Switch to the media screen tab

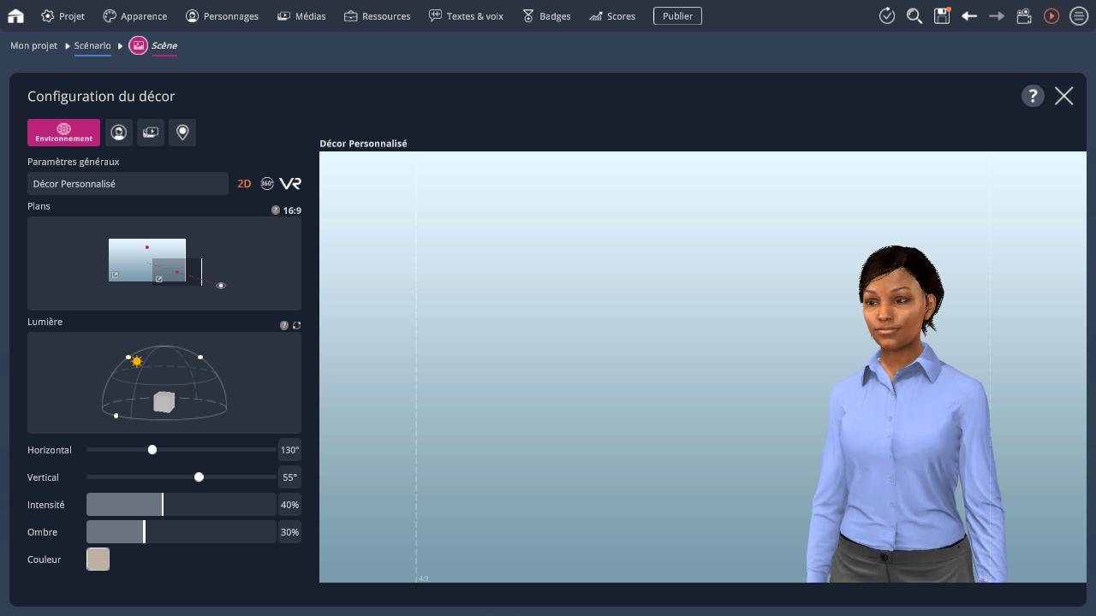(151, 133)
